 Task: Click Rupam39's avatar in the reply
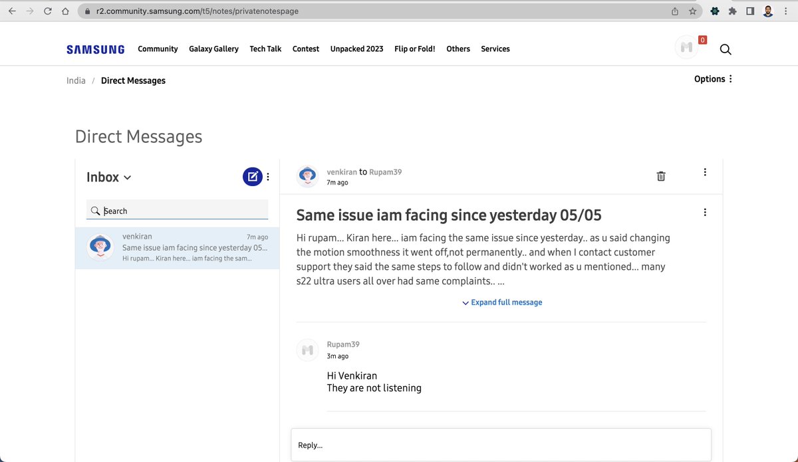point(307,350)
